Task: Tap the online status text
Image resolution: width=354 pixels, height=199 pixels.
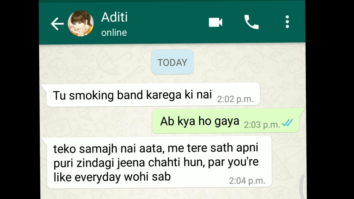Action: pyautogui.click(x=114, y=33)
